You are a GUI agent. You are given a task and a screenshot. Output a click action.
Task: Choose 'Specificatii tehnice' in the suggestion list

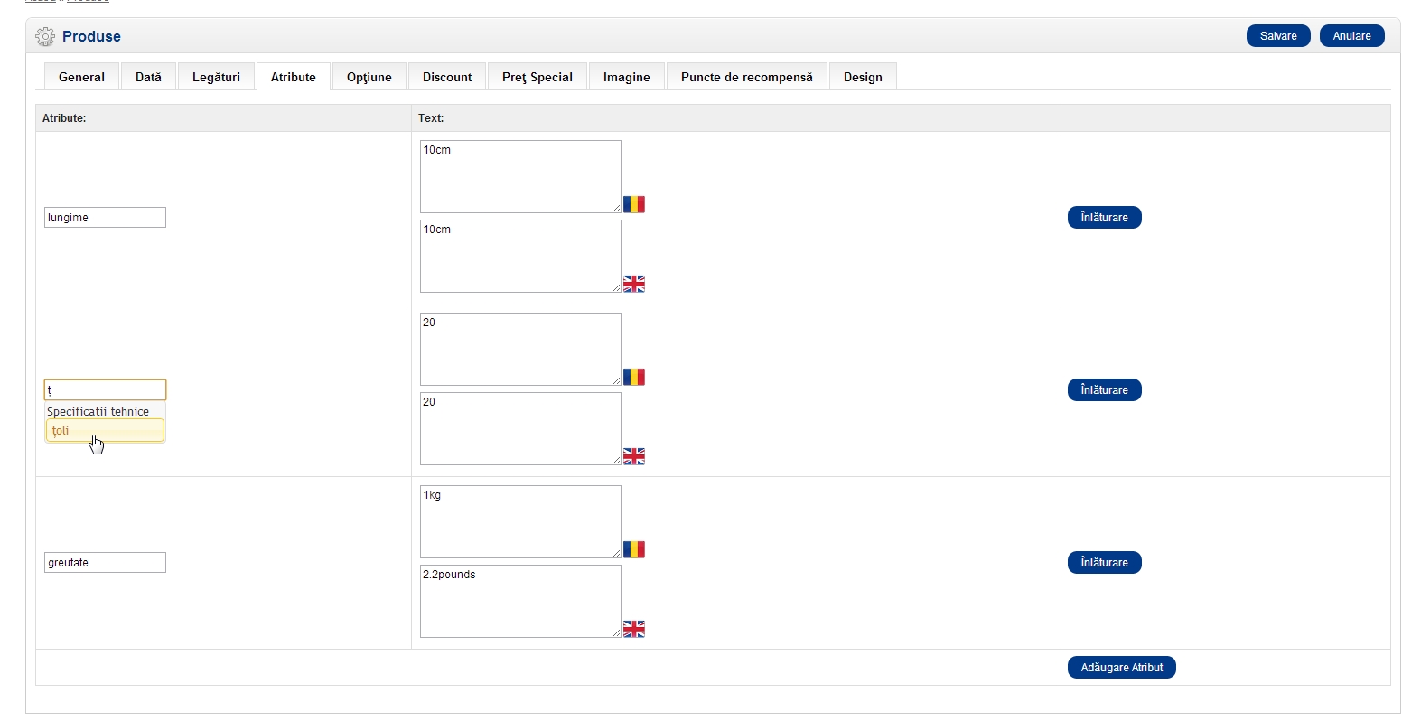pos(98,411)
